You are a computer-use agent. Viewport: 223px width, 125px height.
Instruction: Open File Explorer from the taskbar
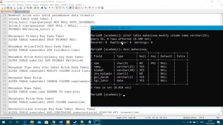[x=32, y=122]
